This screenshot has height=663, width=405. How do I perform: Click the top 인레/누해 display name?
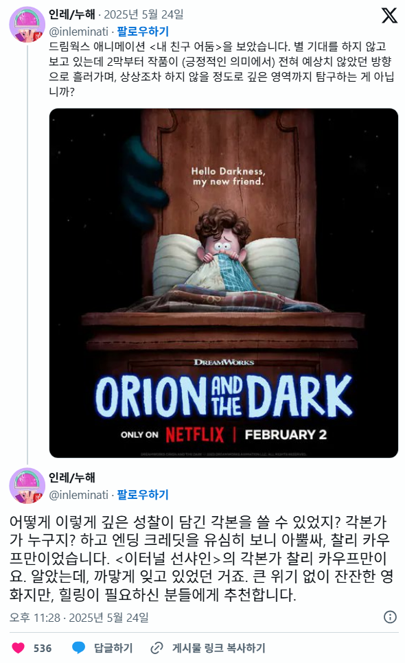[72, 14]
